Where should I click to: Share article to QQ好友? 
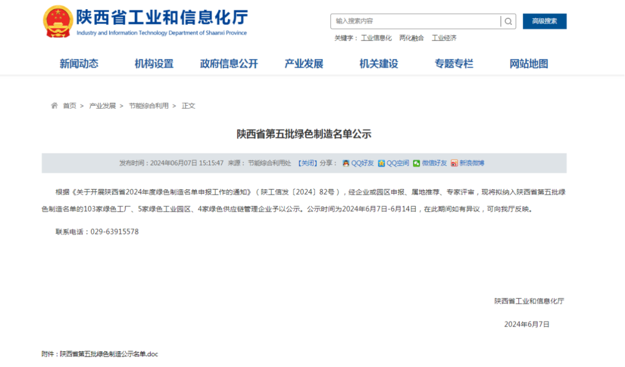[355, 163]
